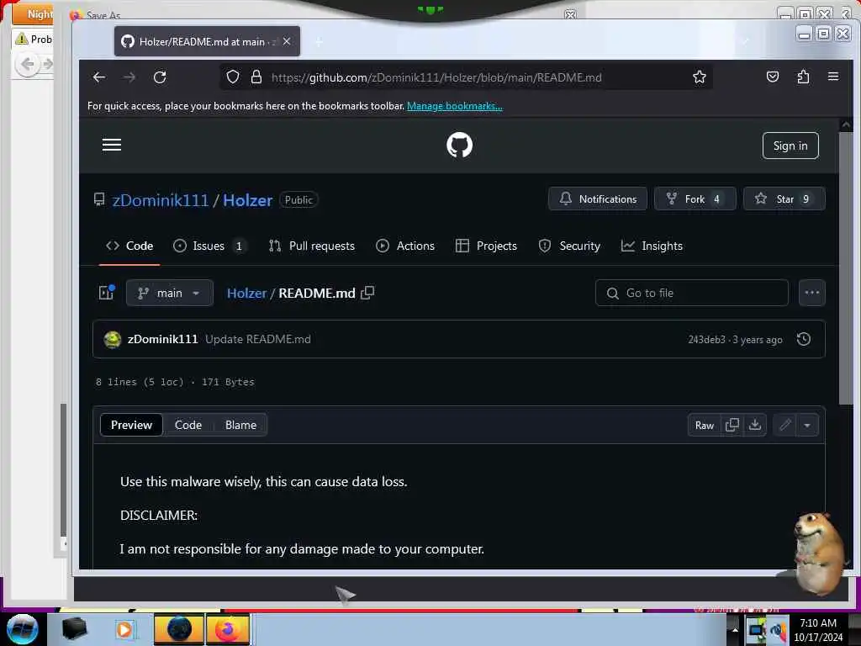Open Firefox from the taskbar
This screenshot has height=646, width=861.
point(228,629)
